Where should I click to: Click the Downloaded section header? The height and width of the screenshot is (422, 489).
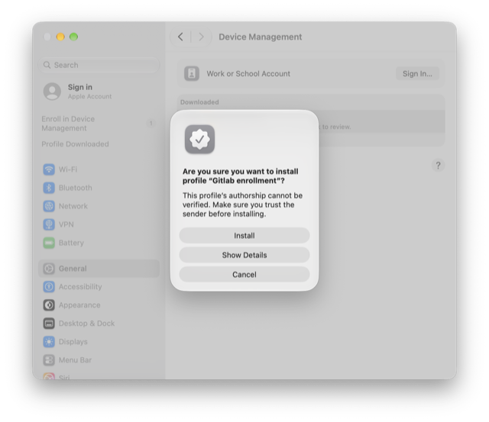199,102
